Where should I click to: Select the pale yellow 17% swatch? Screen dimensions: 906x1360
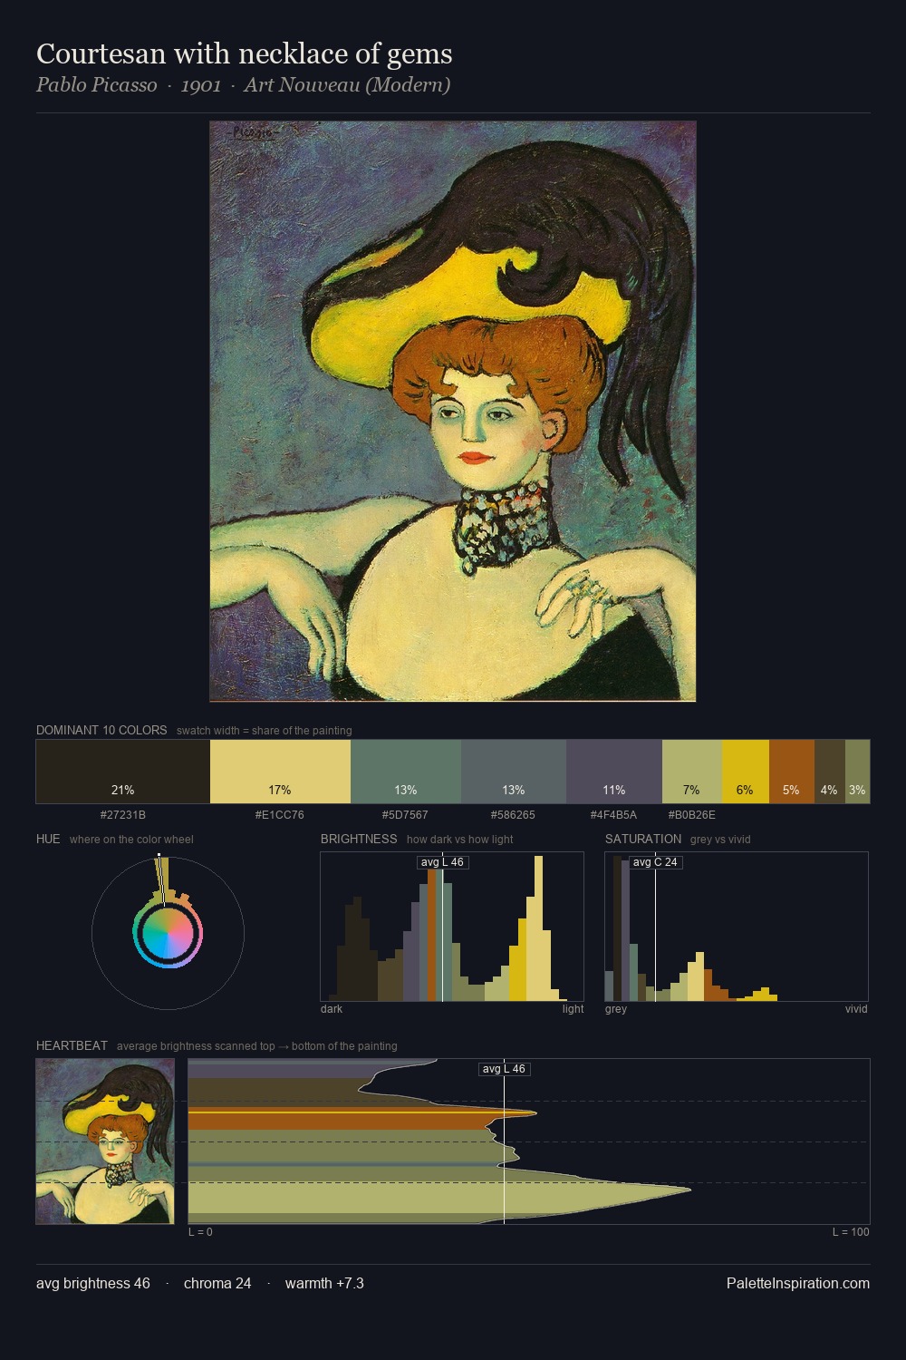pyautogui.click(x=280, y=772)
